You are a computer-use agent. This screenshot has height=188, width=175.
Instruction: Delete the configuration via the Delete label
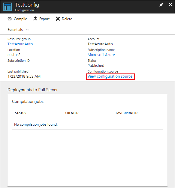coord(67,19)
